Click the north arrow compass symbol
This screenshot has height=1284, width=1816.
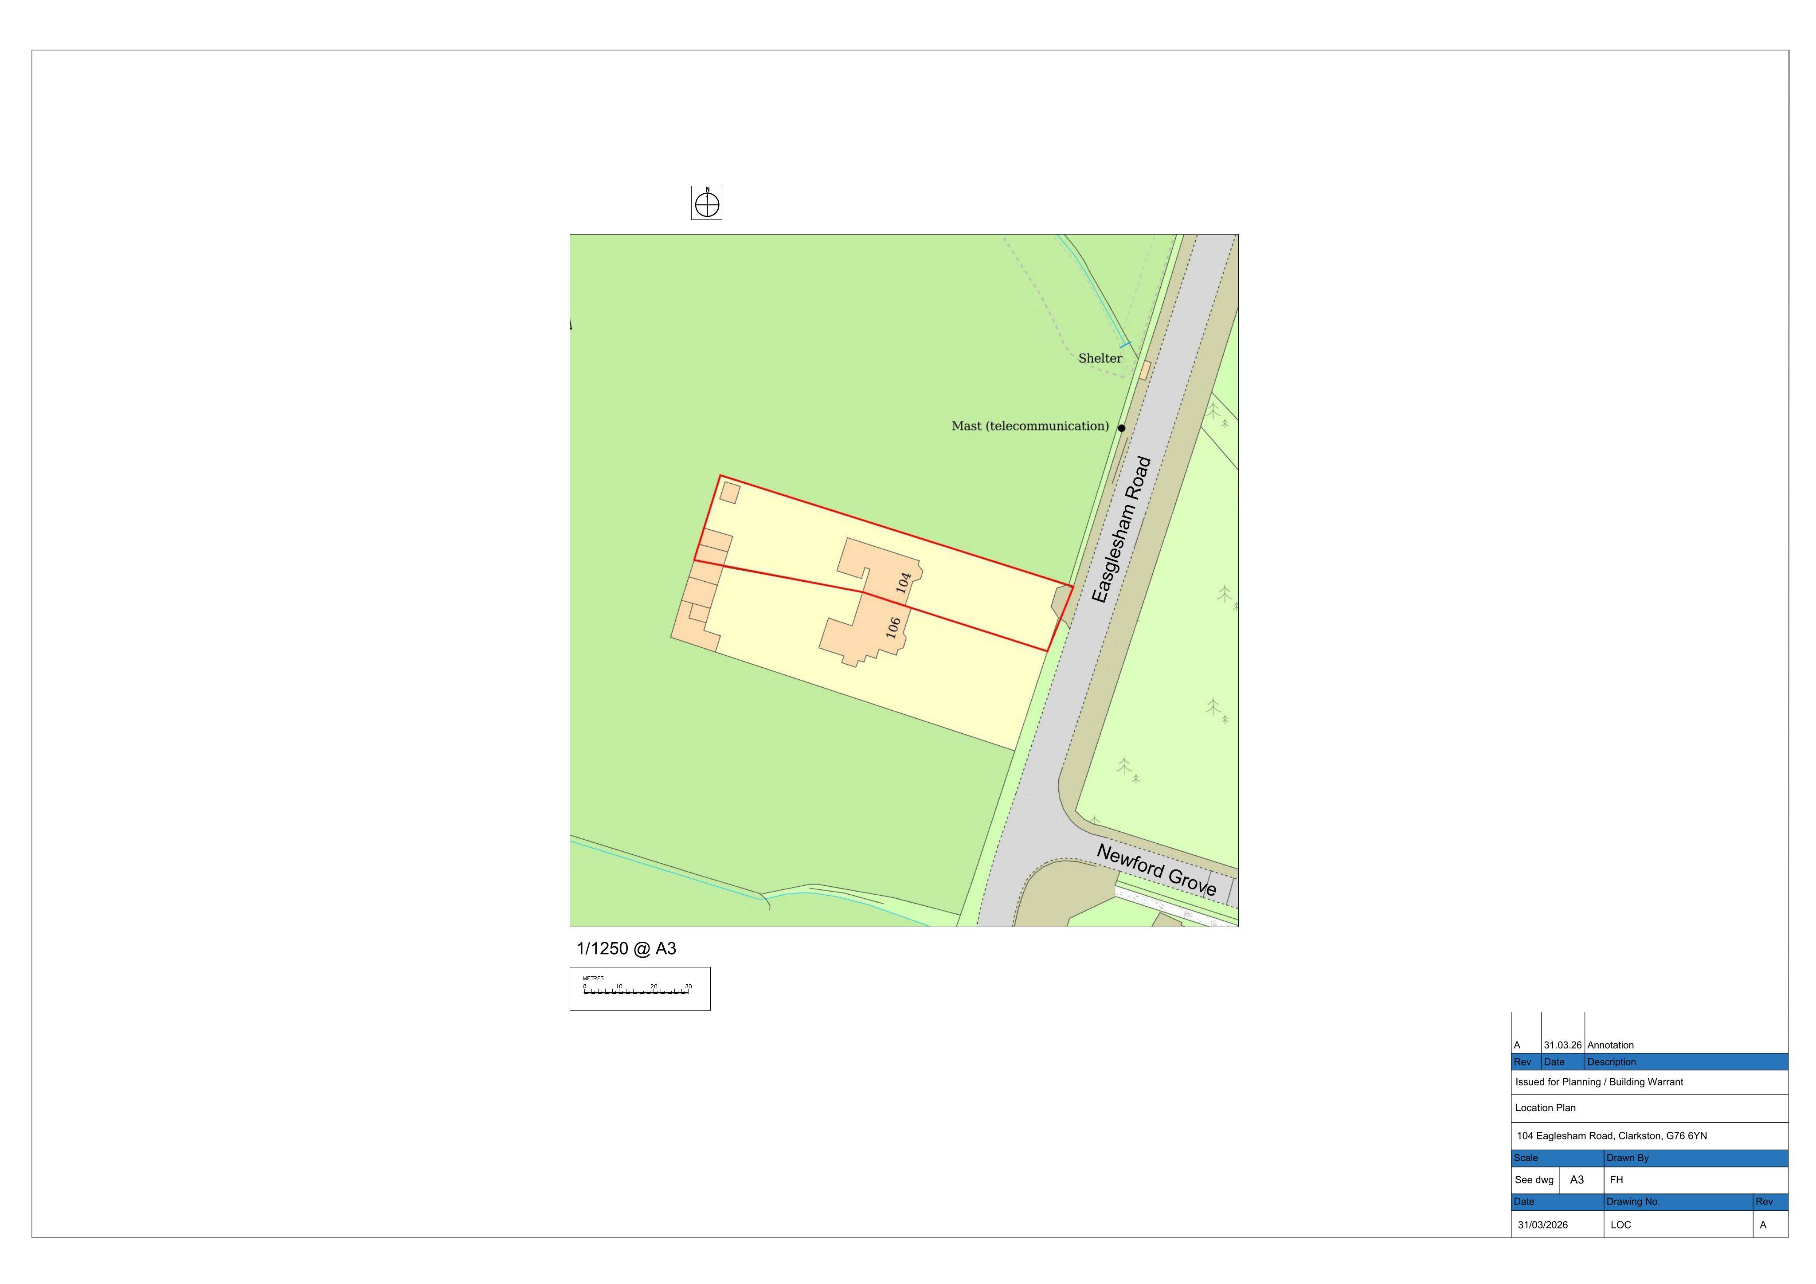pos(706,203)
